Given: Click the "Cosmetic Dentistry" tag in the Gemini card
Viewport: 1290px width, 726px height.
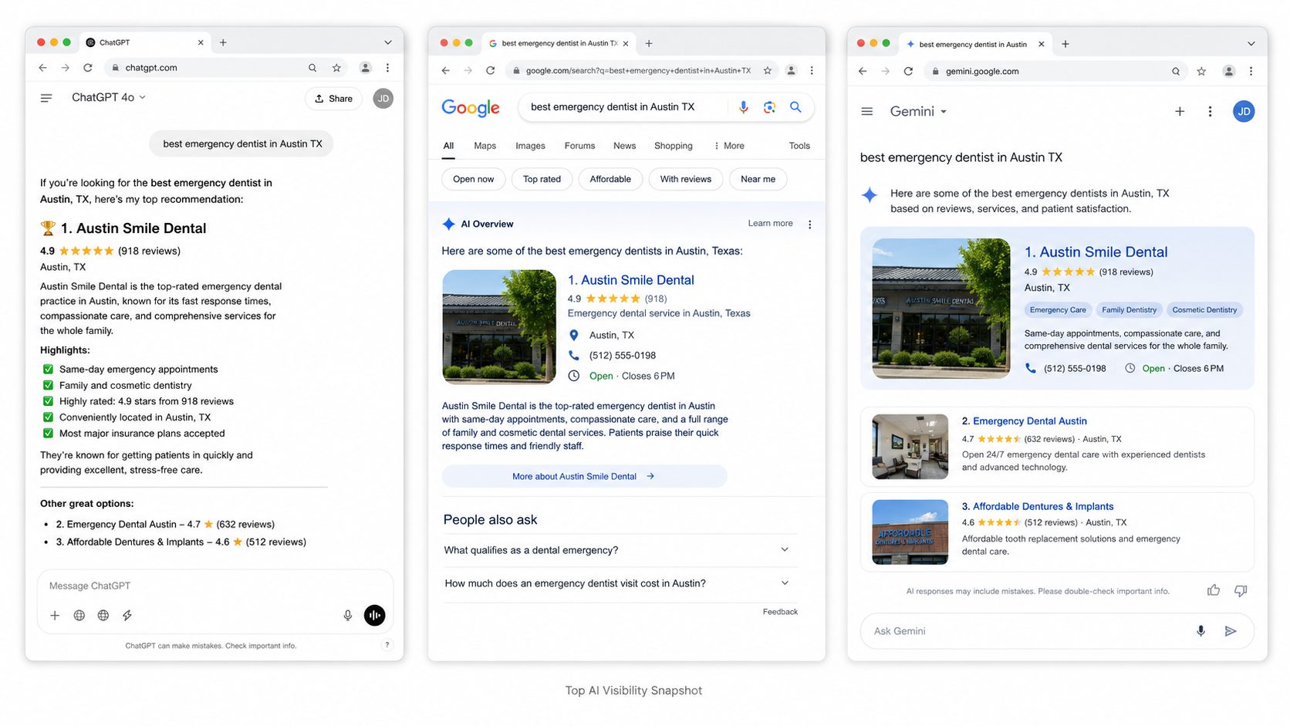Looking at the screenshot, I should 1204,310.
